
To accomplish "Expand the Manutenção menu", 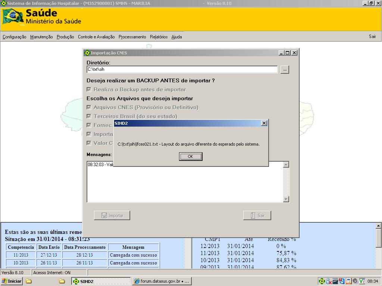I will click(41, 37).
